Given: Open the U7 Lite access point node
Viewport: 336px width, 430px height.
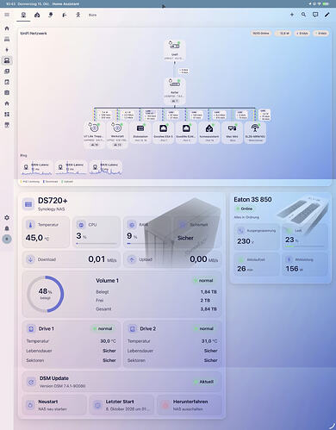Looking at the screenshot, I should (94, 134).
